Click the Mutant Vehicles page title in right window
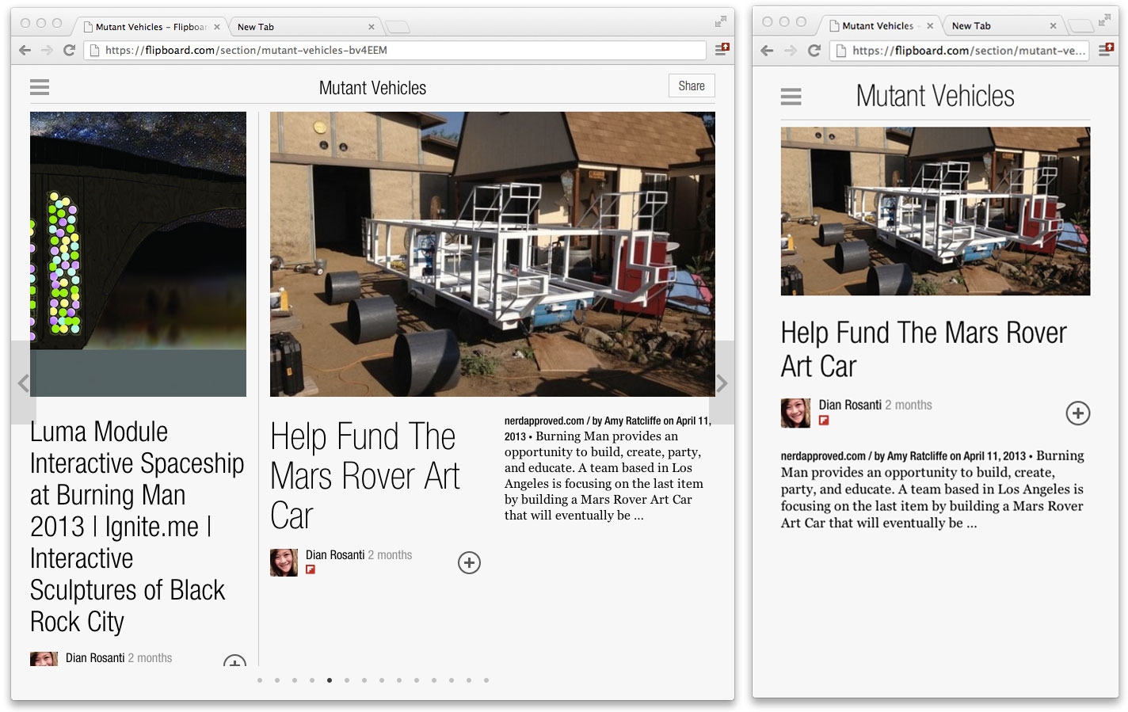Viewport: 1128px width, 712px height. click(936, 97)
